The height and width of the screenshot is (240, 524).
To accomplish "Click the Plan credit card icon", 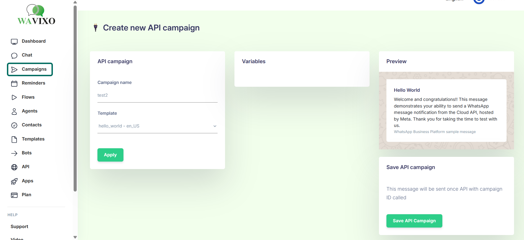I will click(x=14, y=195).
